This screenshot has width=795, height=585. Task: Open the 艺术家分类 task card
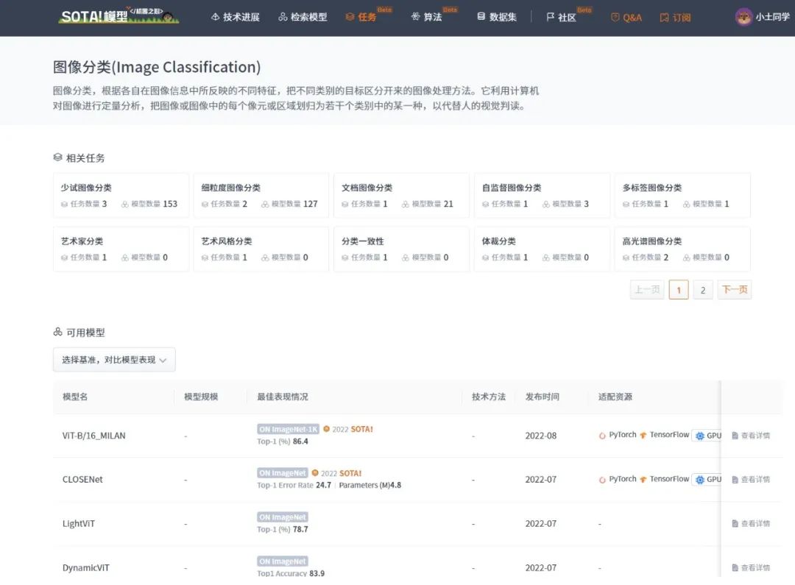121,249
